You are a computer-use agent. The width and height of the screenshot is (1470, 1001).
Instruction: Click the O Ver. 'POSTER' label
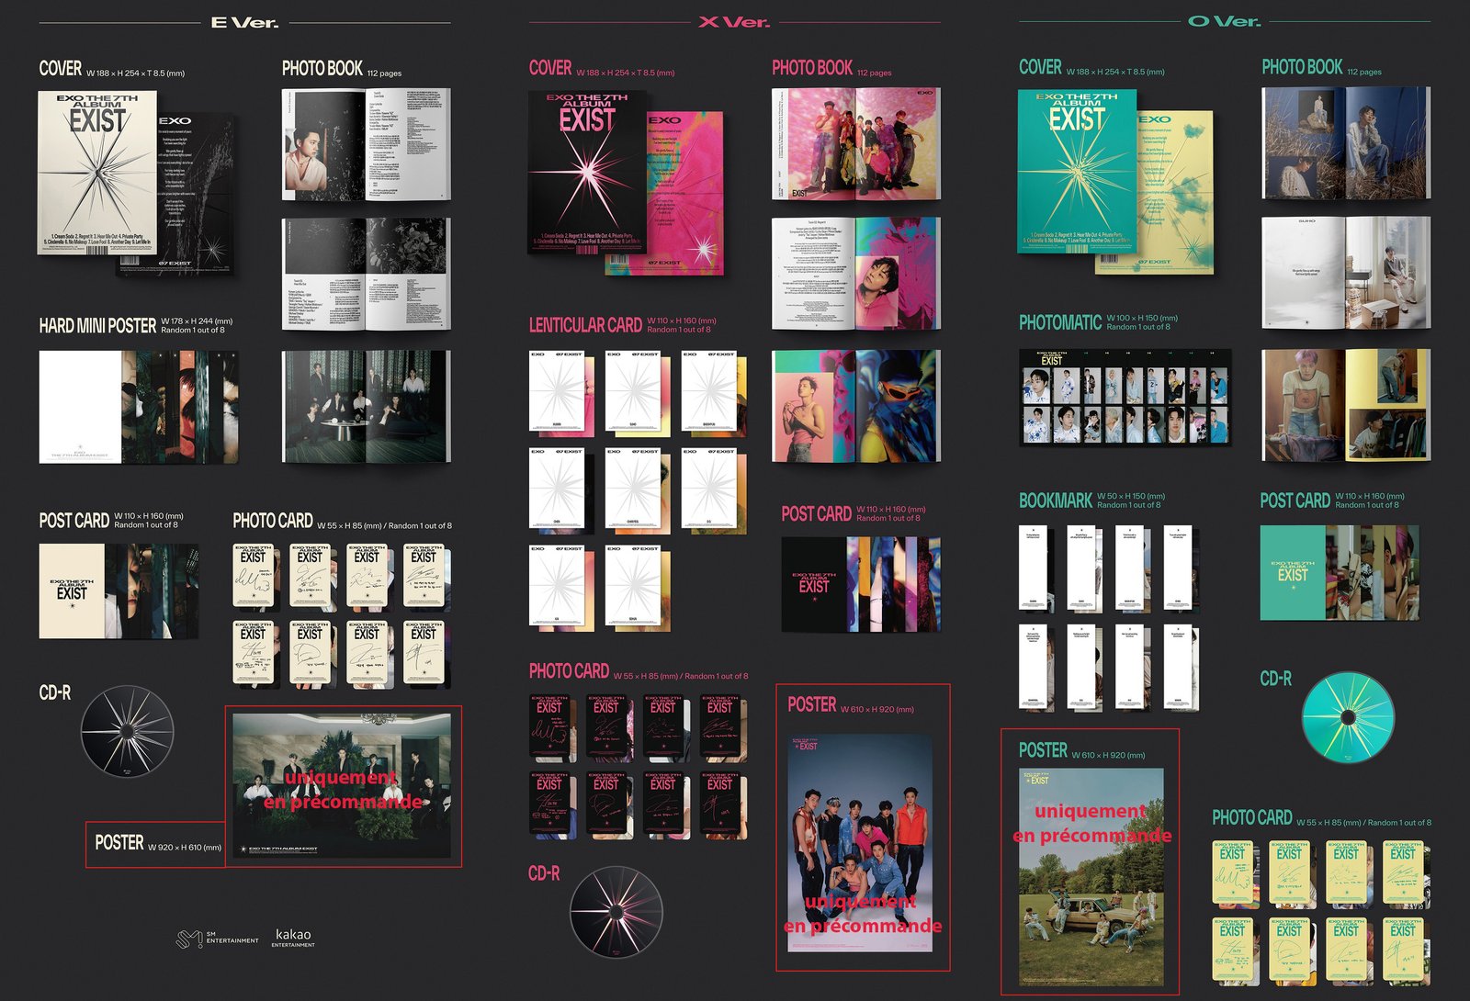click(x=1044, y=750)
